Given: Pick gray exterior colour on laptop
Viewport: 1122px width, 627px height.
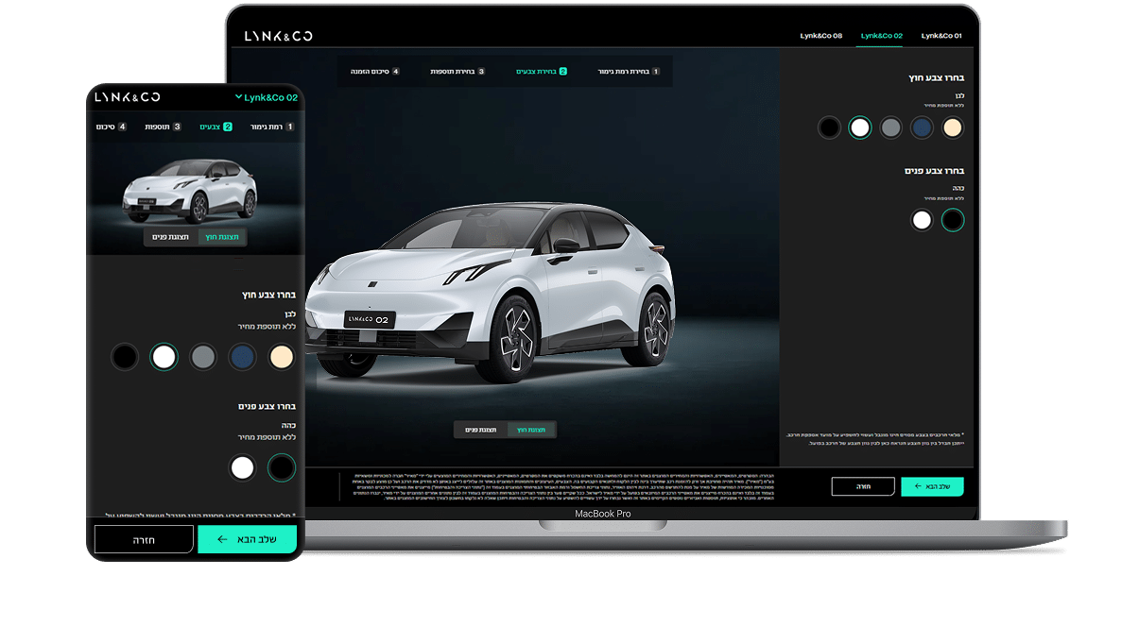Looking at the screenshot, I should (x=890, y=128).
